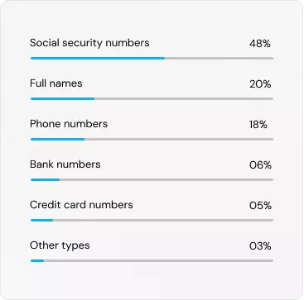Click the Social security numbers label
The width and height of the screenshot is (304, 300).
[x=89, y=43]
